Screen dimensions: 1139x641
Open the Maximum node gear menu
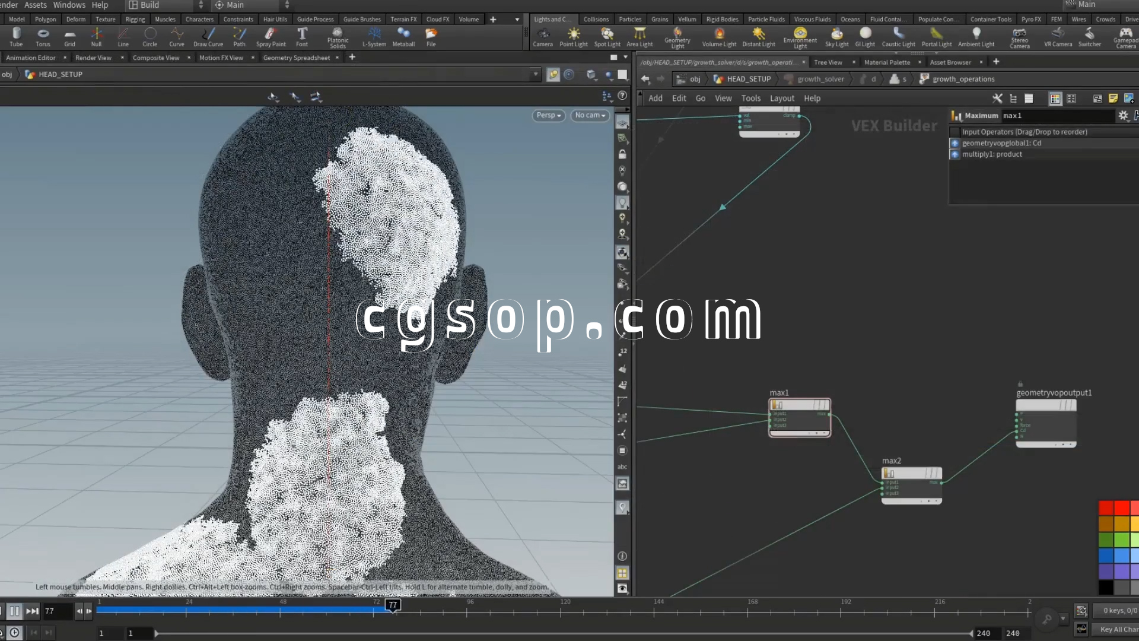[1123, 116]
